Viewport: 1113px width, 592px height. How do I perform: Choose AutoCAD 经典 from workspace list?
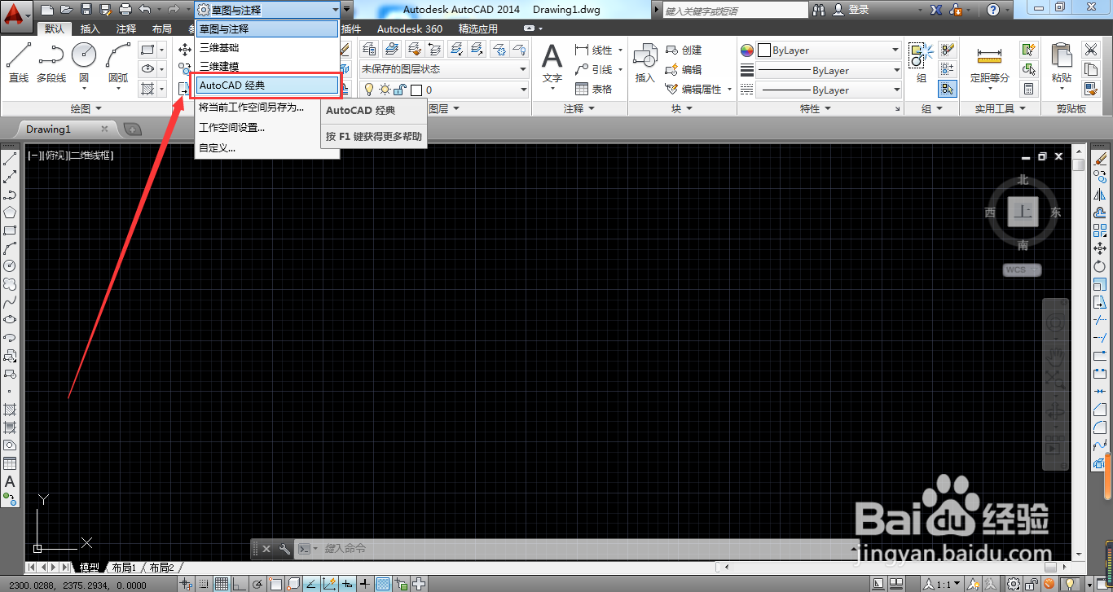(x=266, y=86)
